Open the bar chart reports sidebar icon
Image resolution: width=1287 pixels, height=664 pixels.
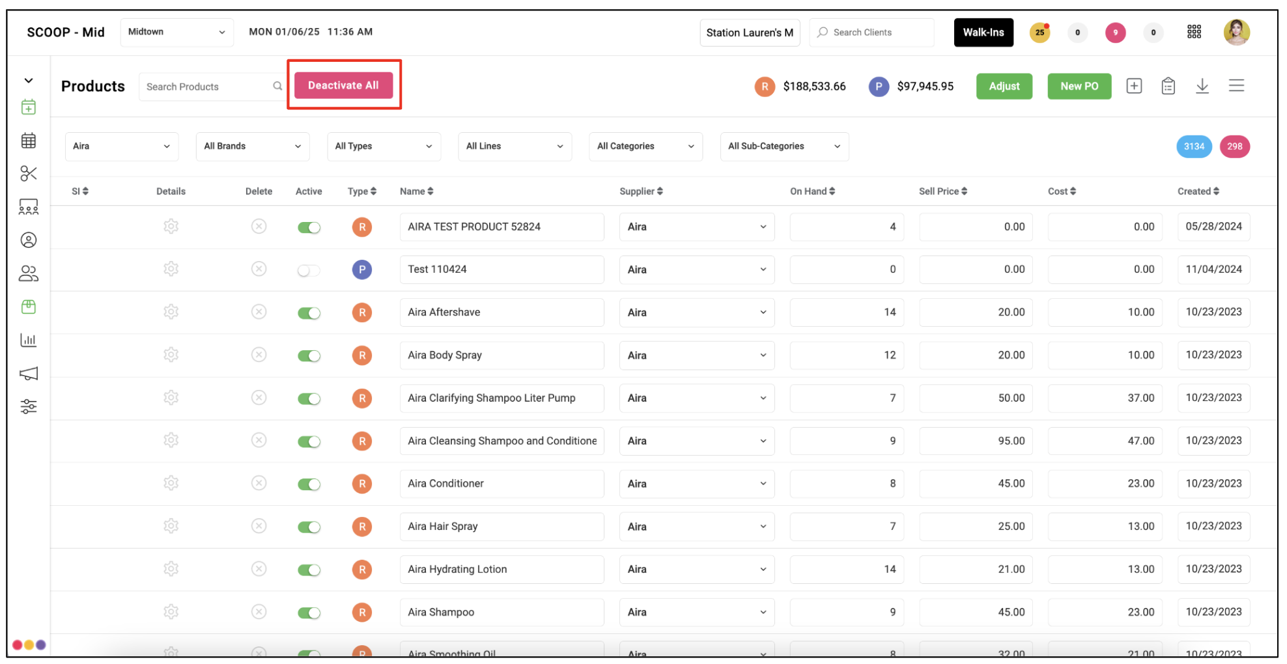[29, 340]
